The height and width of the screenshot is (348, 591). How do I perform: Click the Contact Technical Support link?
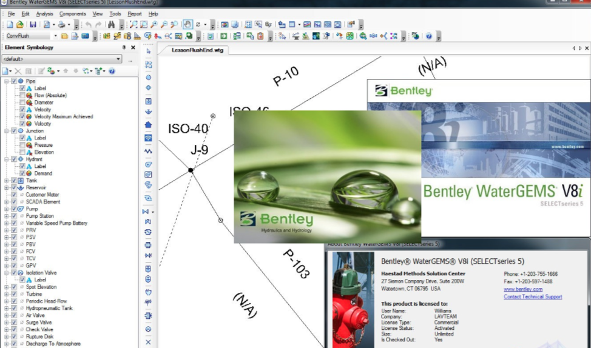pos(532,297)
